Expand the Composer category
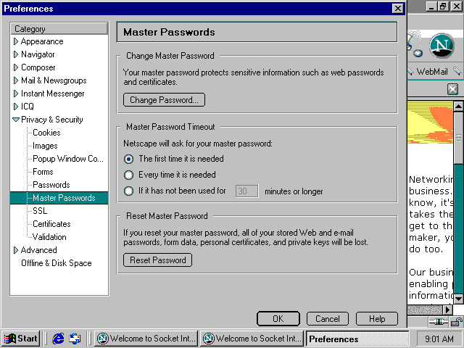The height and width of the screenshot is (348, 464). coord(16,67)
